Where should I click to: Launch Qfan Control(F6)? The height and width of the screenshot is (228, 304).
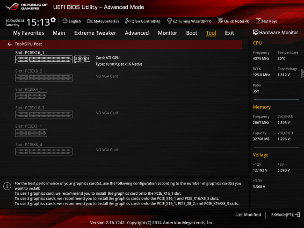click(143, 21)
